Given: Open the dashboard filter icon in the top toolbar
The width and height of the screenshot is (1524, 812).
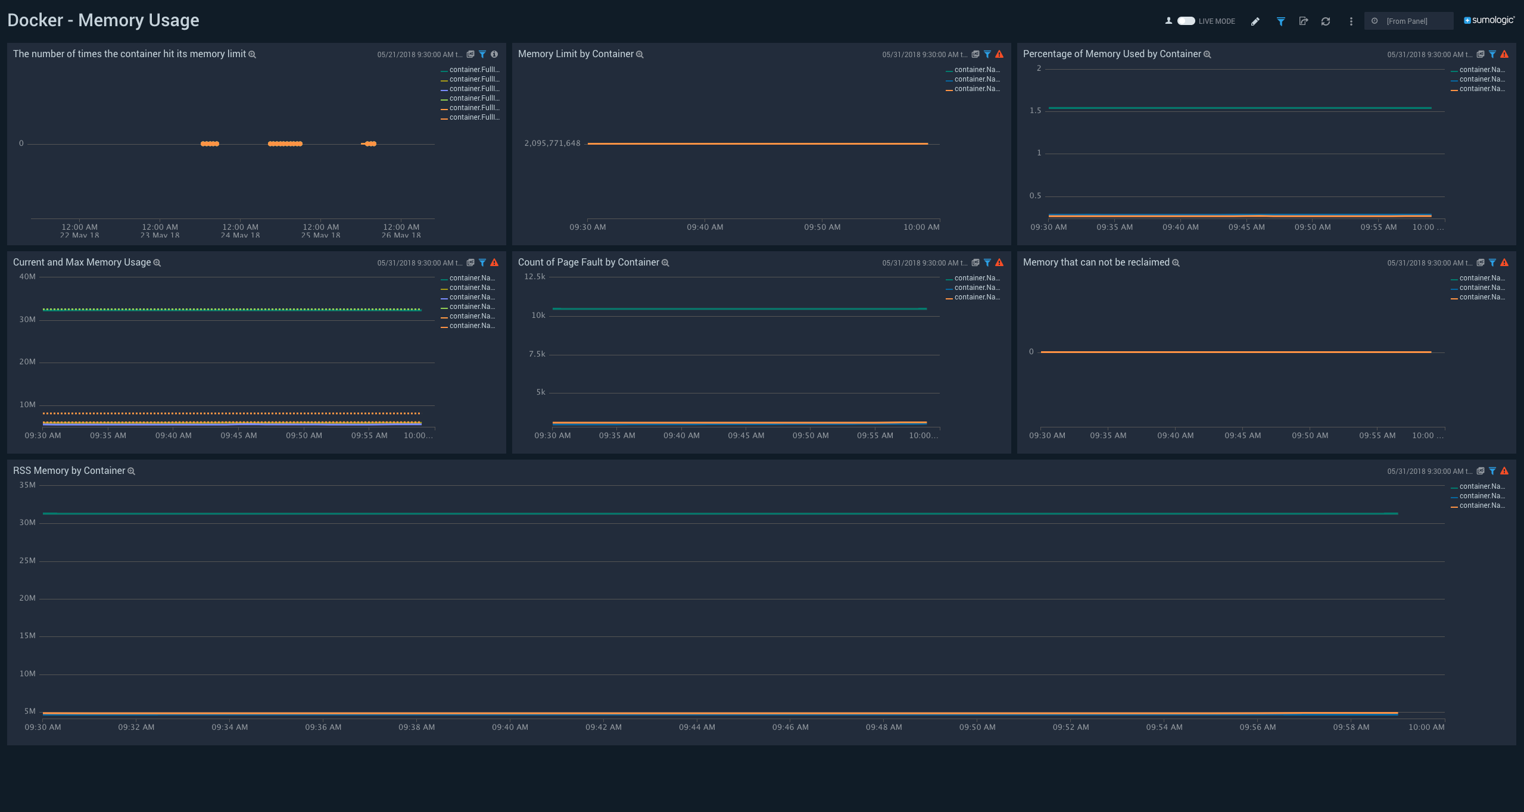Looking at the screenshot, I should click(1280, 21).
